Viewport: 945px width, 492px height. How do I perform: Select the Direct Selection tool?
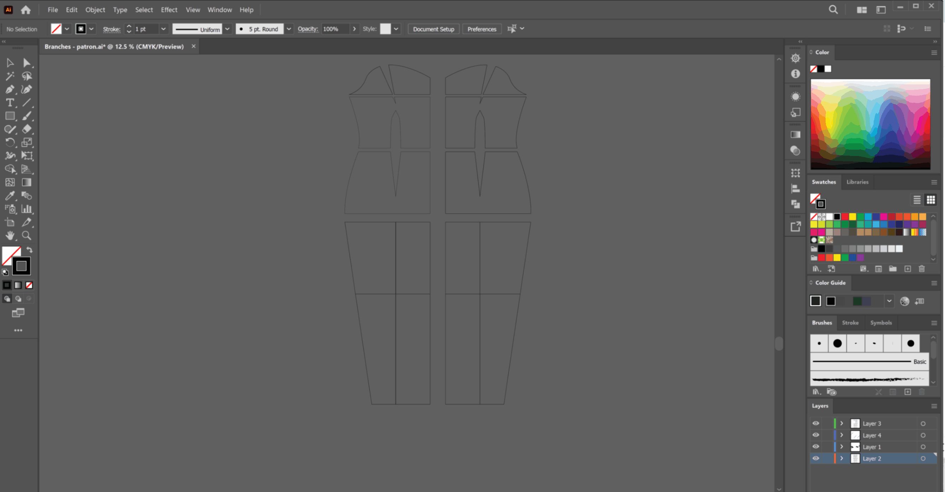pos(26,63)
